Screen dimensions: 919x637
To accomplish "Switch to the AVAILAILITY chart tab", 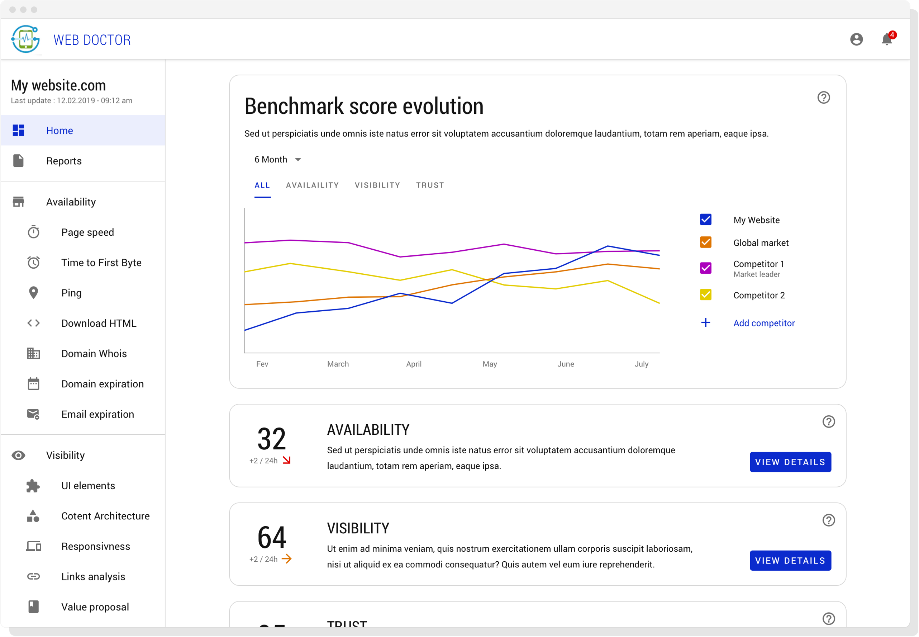I will click(x=312, y=185).
